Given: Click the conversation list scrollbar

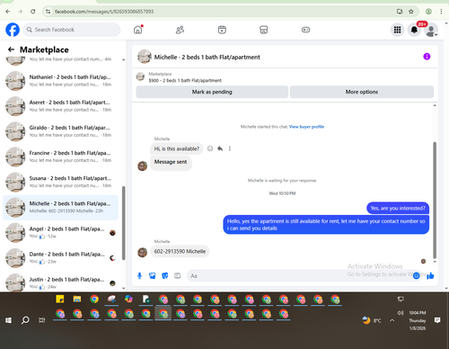Looking at the screenshot, I should [x=123, y=223].
